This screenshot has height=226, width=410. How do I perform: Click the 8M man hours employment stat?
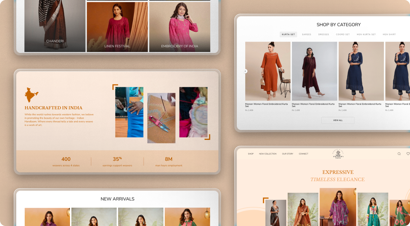pos(169,161)
